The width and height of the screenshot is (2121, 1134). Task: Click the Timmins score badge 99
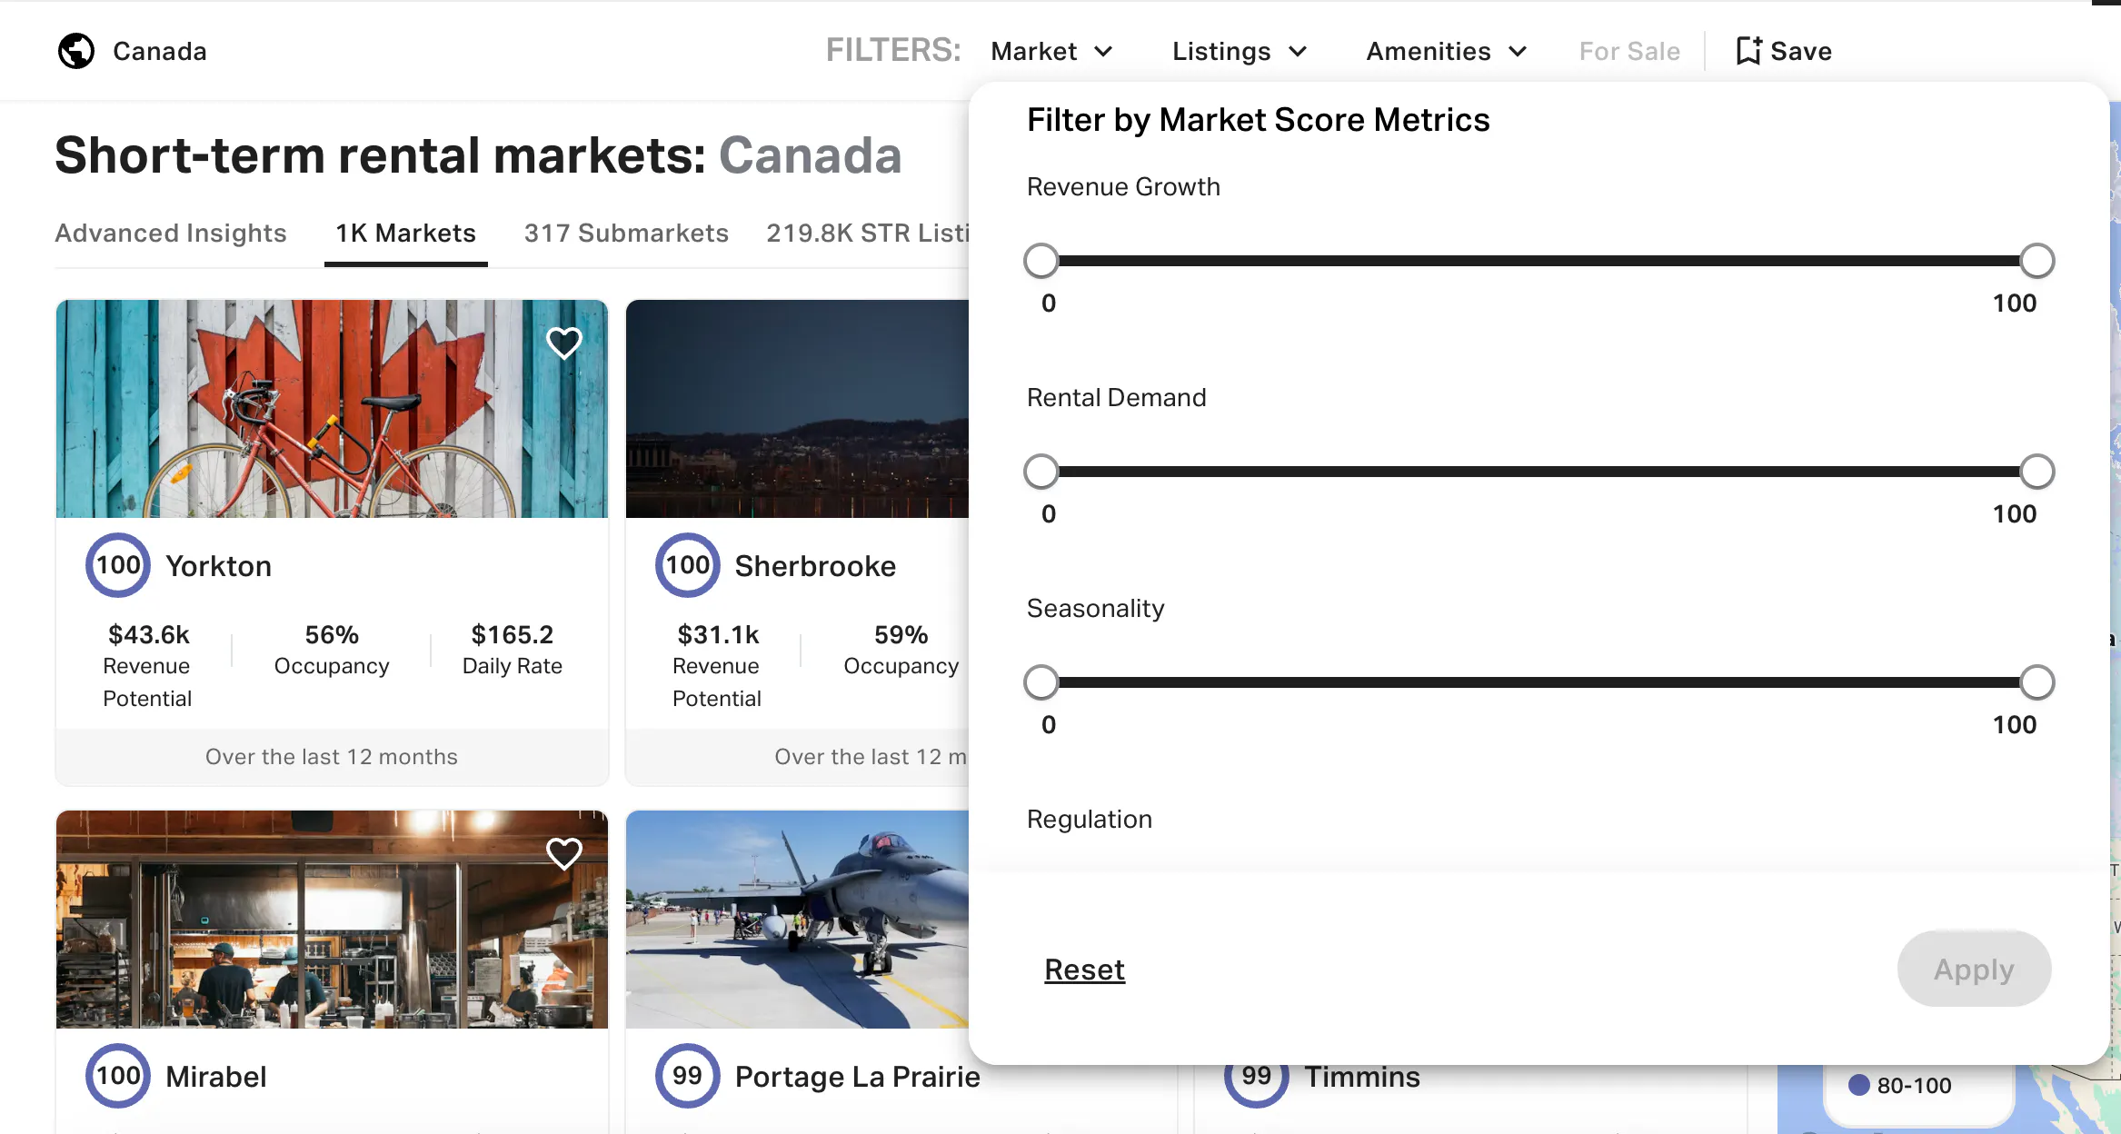point(1257,1079)
